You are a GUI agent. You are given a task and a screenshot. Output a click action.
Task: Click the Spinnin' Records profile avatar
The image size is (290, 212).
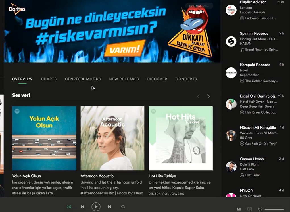(231, 42)
